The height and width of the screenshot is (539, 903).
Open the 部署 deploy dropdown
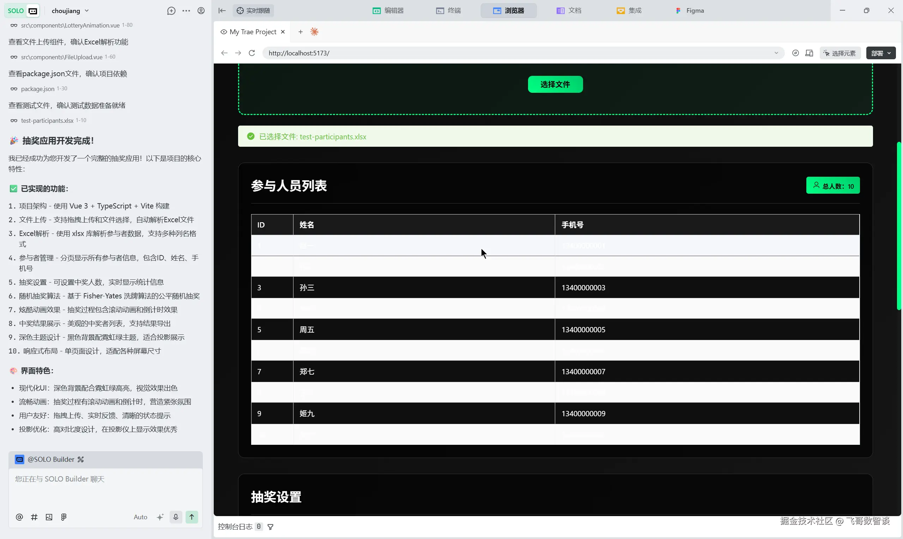click(x=881, y=53)
